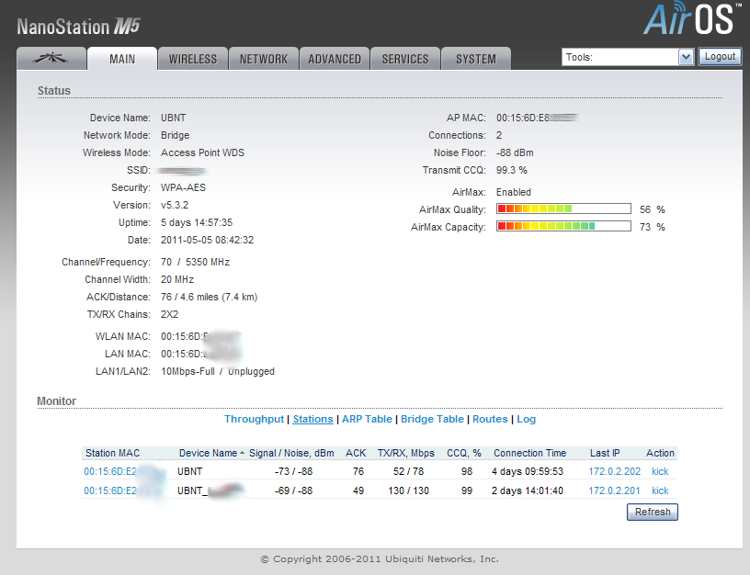Go to the ADVANCED tab
750x575 pixels.
[x=335, y=59]
